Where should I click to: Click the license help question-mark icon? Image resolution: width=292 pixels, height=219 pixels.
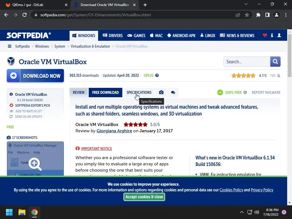click(x=157, y=75)
